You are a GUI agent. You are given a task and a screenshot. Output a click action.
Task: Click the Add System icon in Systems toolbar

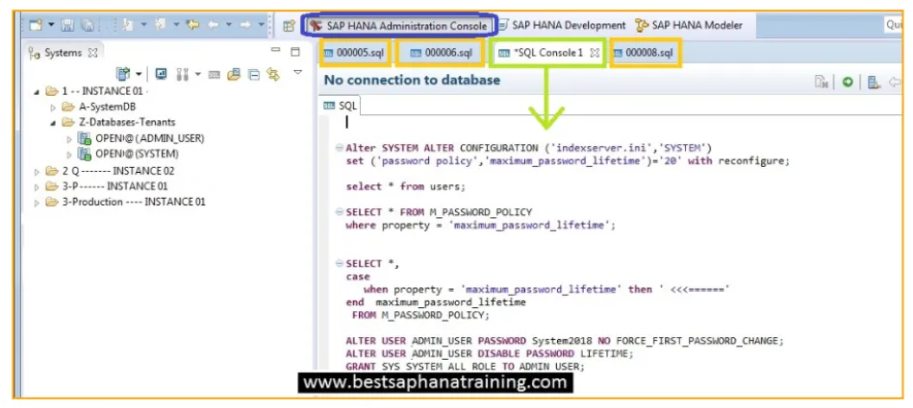(x=123, y=74)
